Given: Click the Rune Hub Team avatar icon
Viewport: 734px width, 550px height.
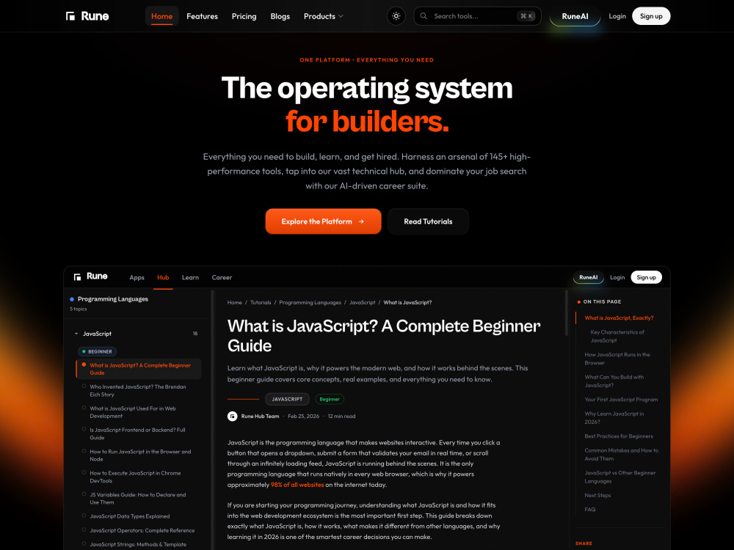Looking at the screenshot, I should (232, 417).
